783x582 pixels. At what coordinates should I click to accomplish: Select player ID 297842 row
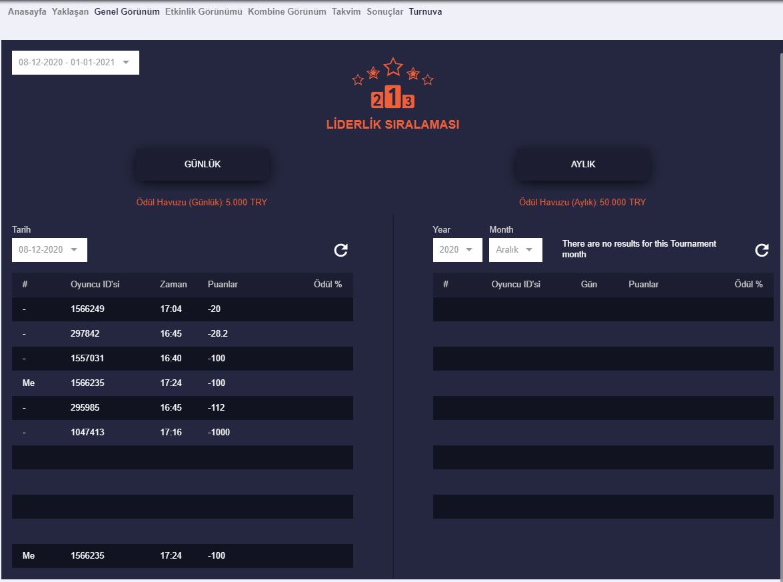coord(183,334)
